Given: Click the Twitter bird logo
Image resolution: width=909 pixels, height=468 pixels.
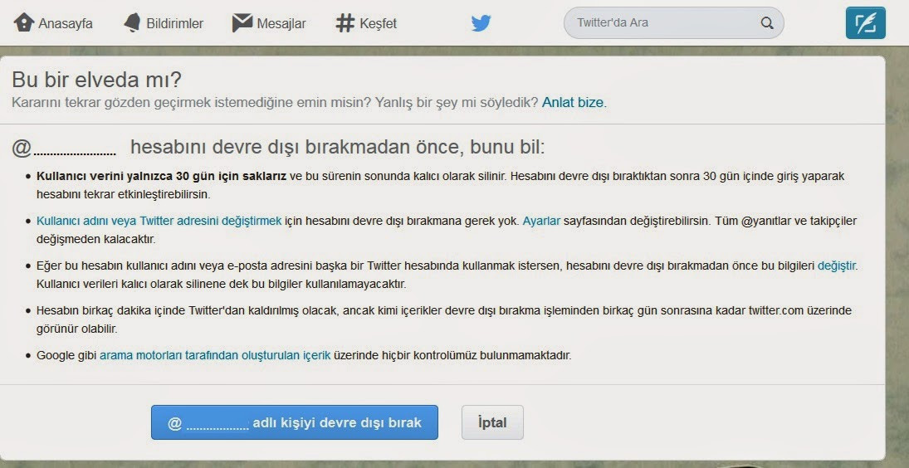Looking at the screenshot, I should (481, 23).
